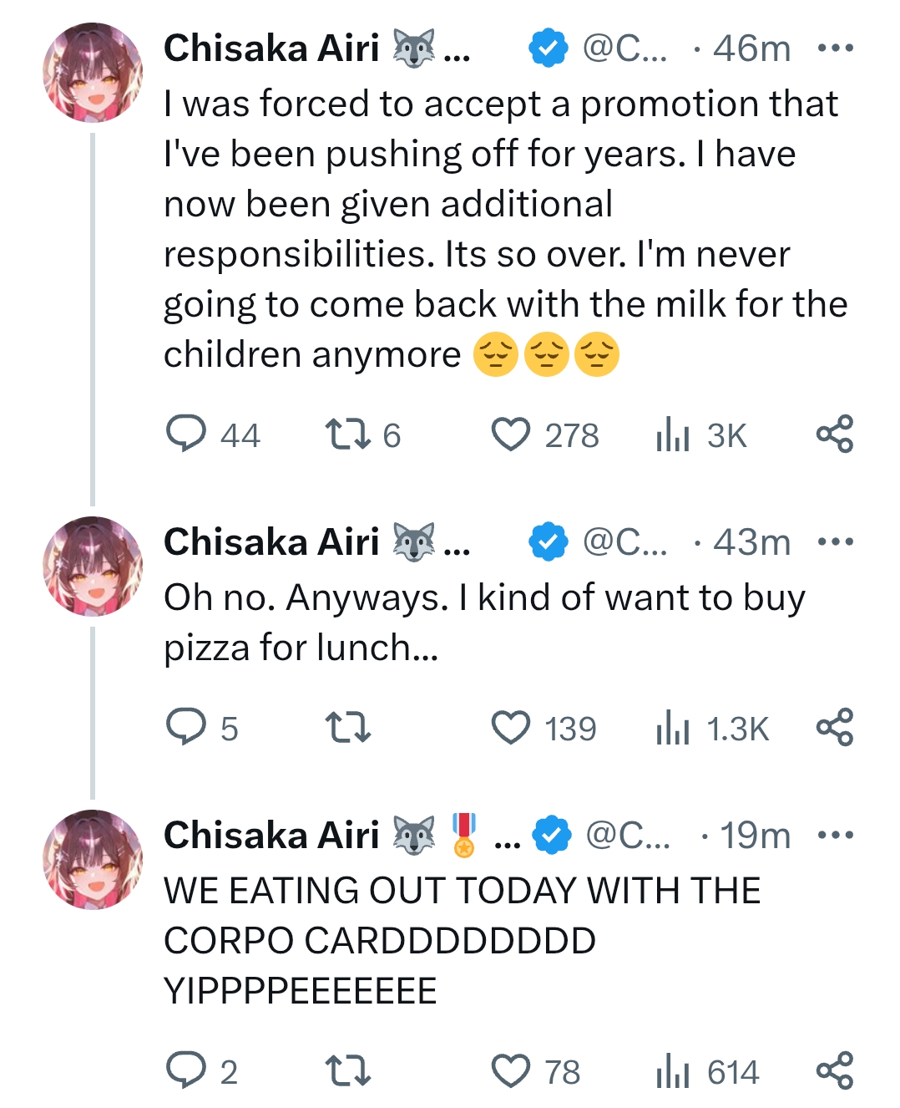Viewport: 900px width, 1108px height.
Task: Reply to the promotion tweet with 44 replies
Action: point(186,435)
